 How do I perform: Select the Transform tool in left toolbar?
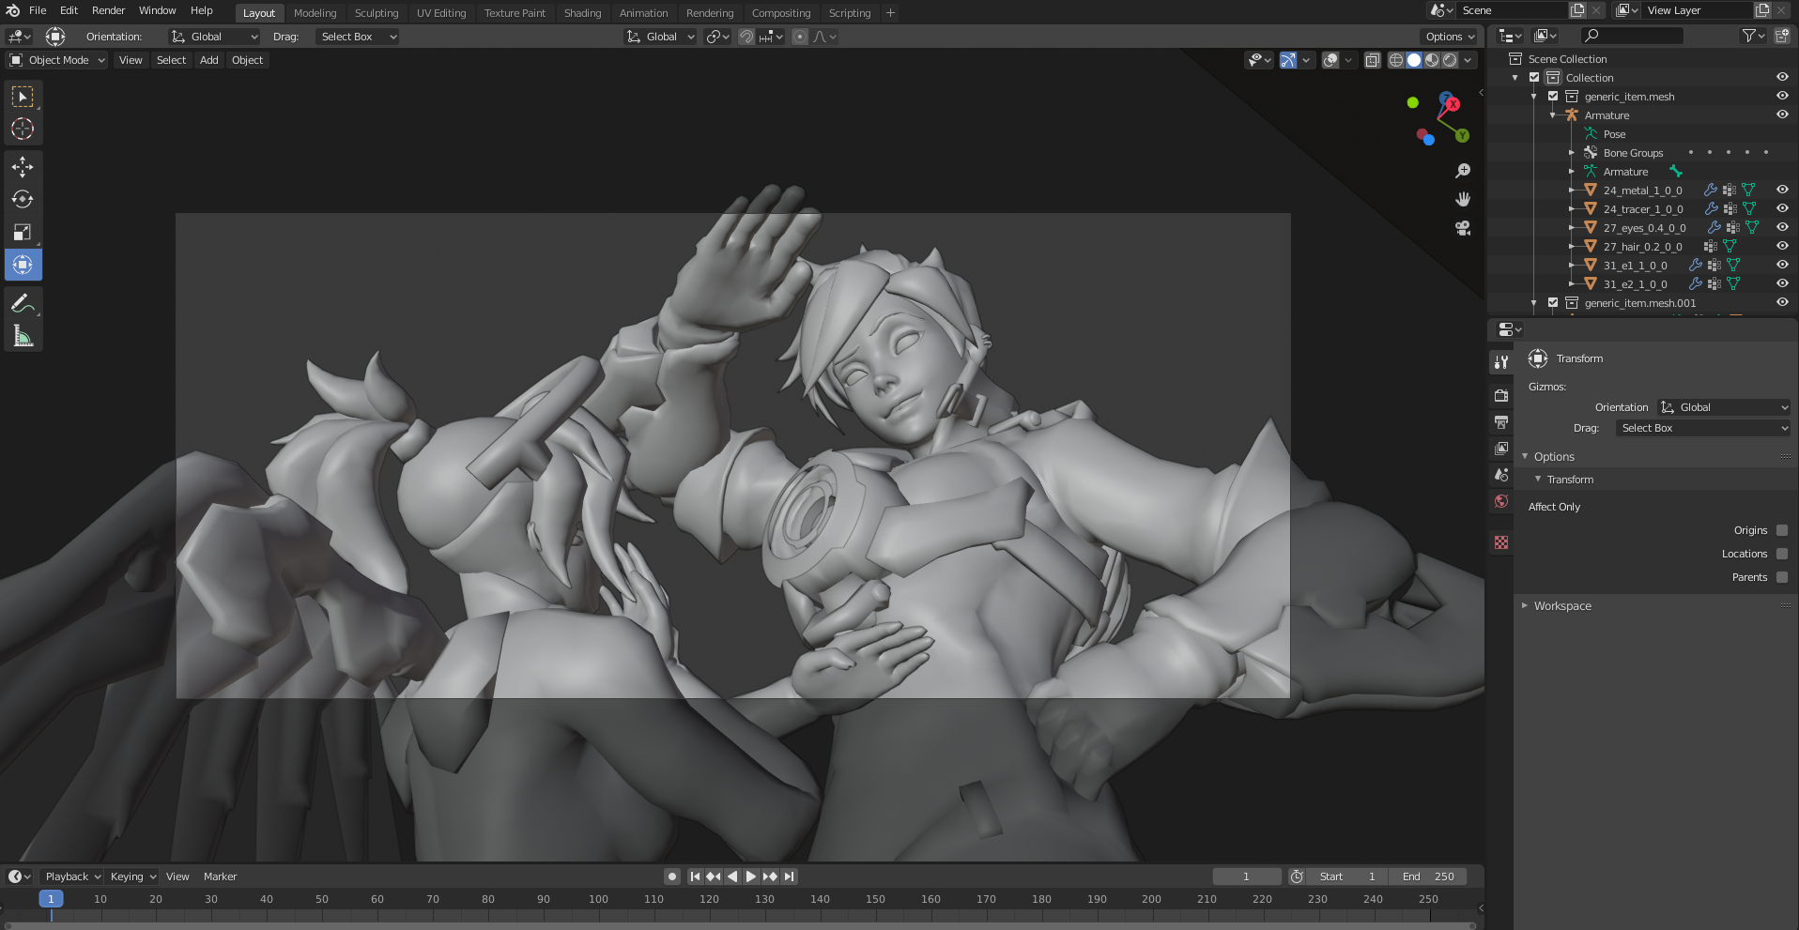click(x=23, y=266)
